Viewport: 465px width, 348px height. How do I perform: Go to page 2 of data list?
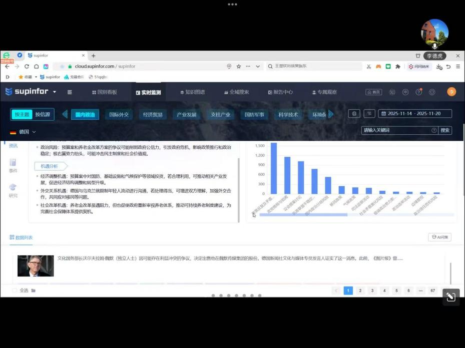pyautogui.click(x=360, y=291)
